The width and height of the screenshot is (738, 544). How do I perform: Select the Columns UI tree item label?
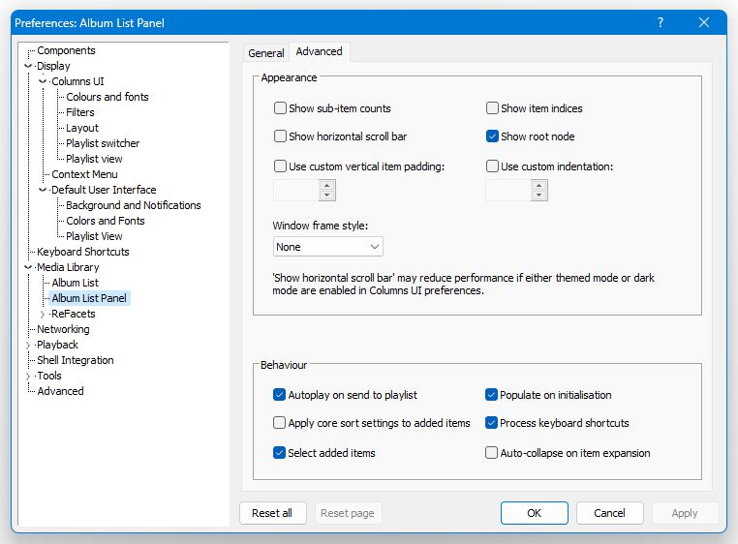point(77,81)
